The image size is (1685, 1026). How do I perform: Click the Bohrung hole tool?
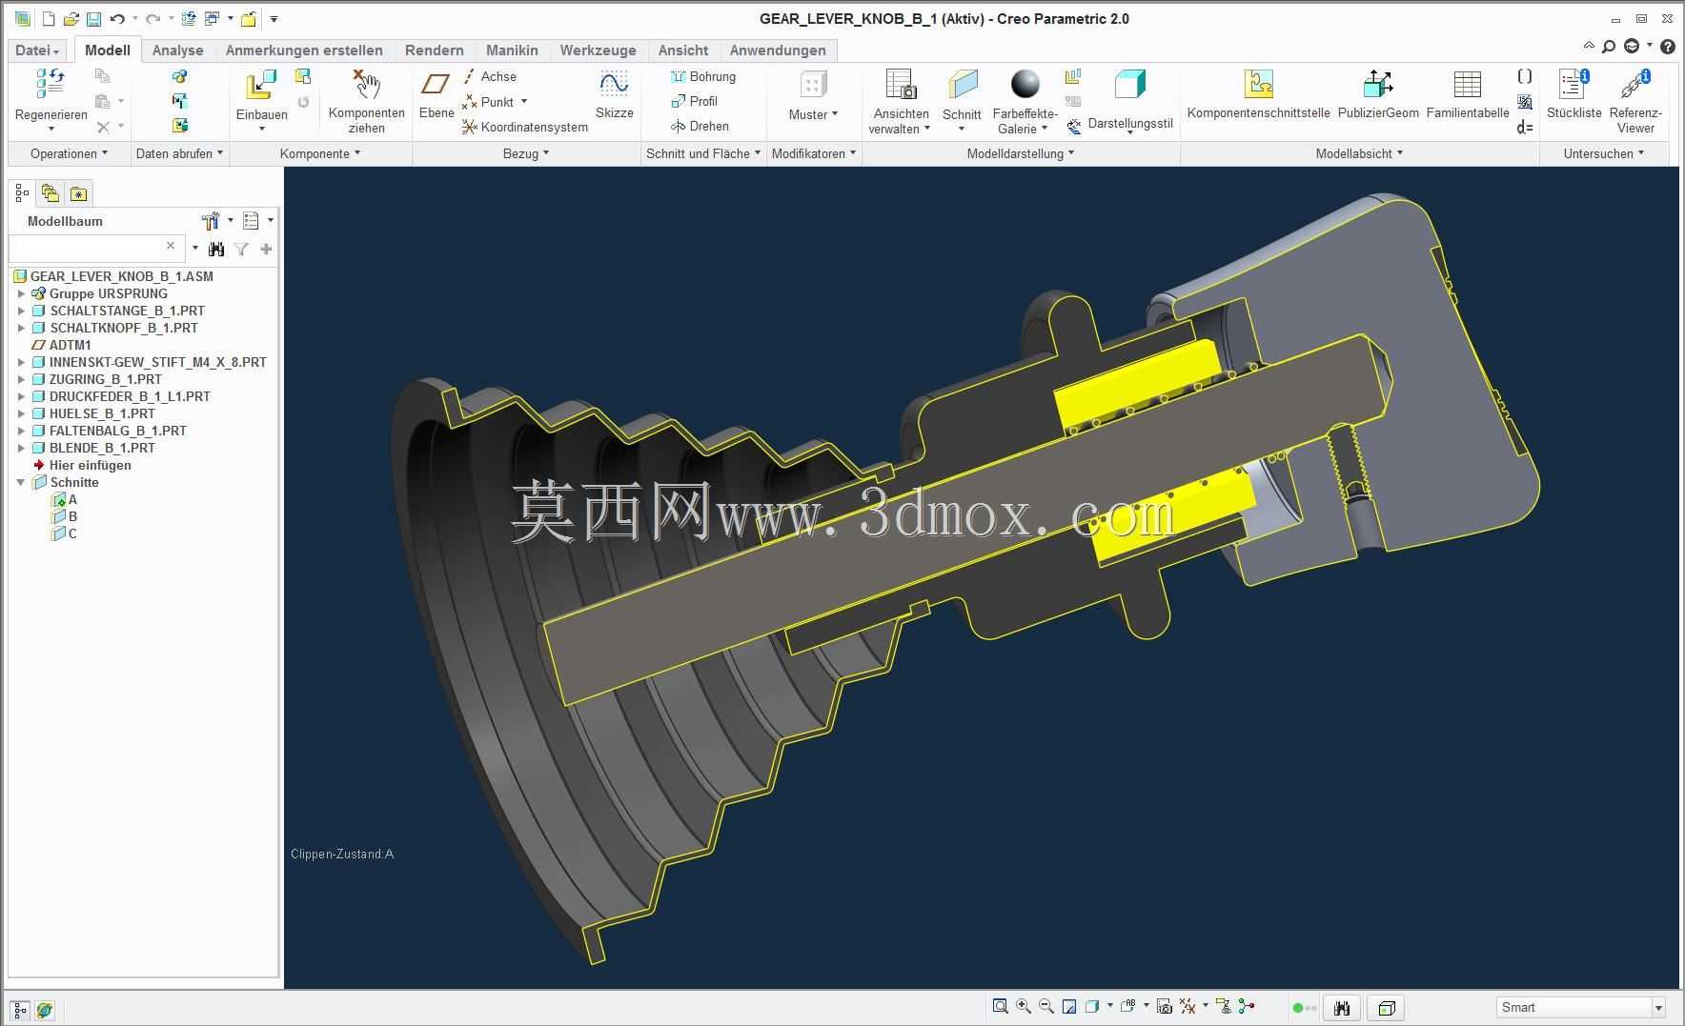pos(703,76)
